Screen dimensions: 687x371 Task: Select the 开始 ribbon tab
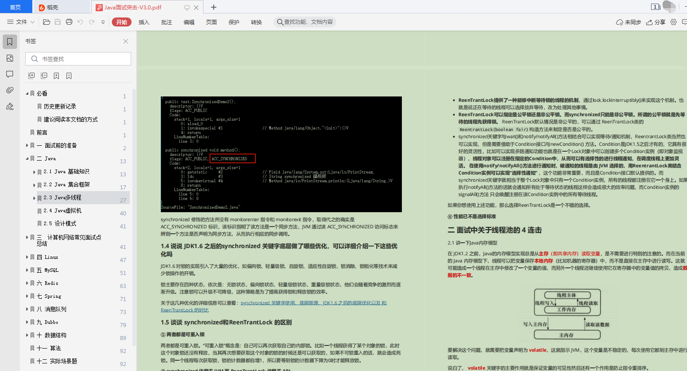(x=122, y=22)
